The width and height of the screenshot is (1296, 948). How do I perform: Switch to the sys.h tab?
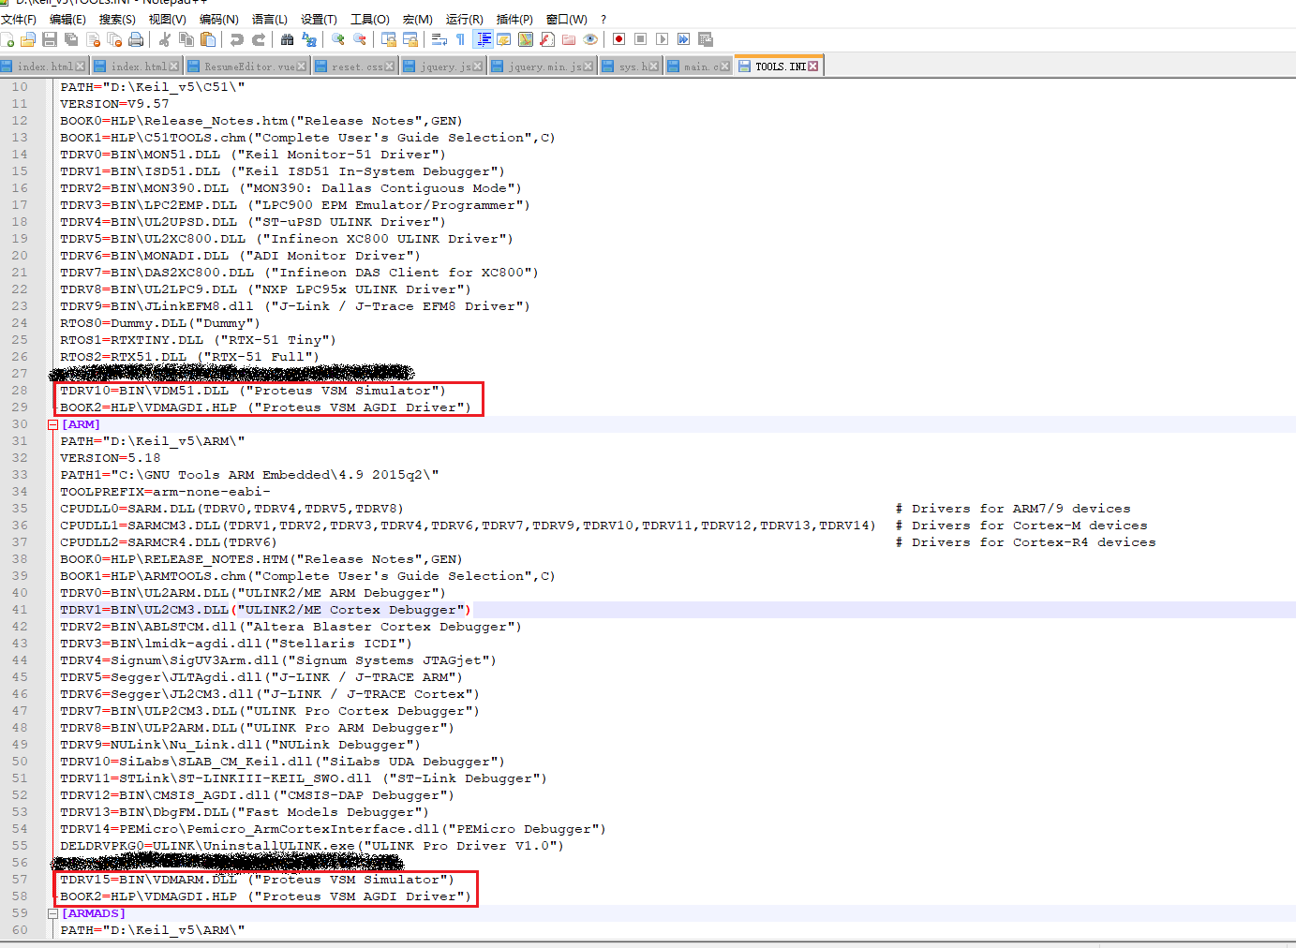633,67
